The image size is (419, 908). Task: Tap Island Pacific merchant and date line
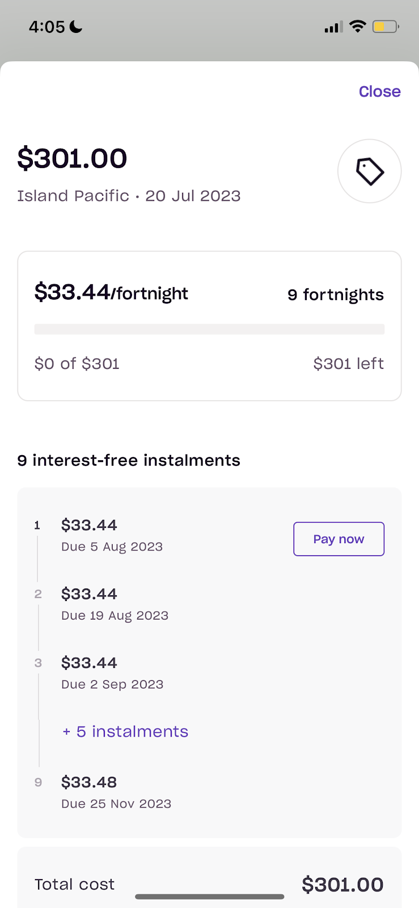[129, 196]
